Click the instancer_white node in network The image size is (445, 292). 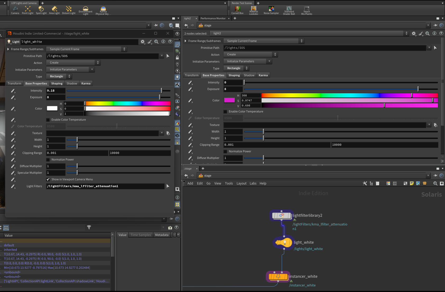[x=278, y=276]
